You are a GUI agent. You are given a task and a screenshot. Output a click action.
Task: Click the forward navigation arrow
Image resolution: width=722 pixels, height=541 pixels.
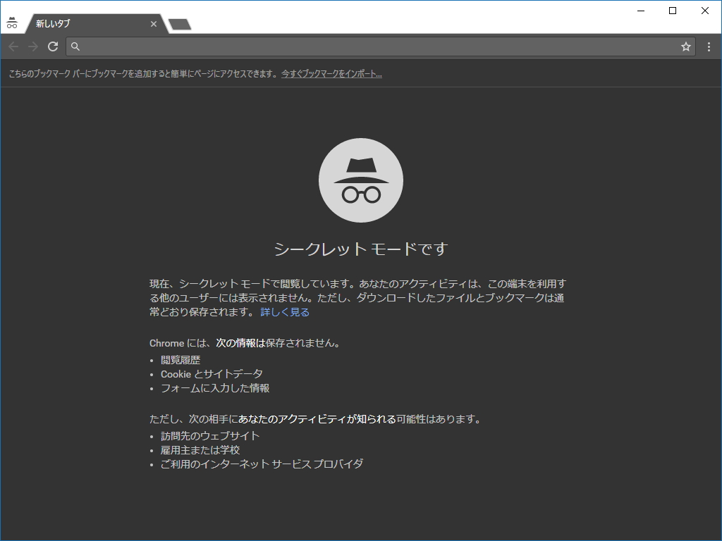(x=32, y=46)
